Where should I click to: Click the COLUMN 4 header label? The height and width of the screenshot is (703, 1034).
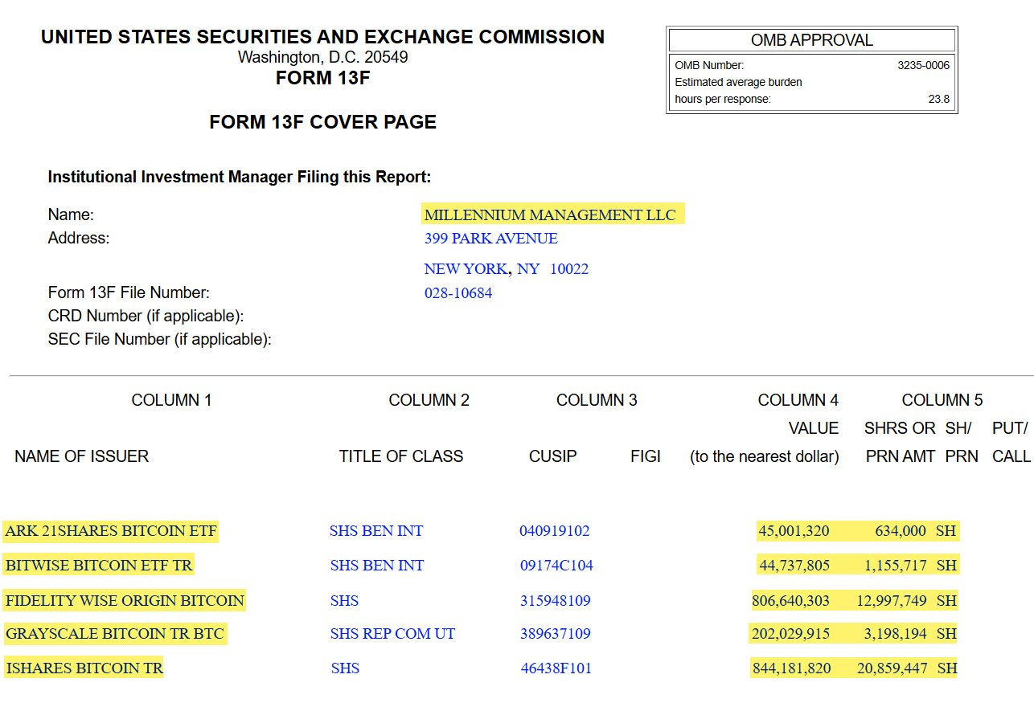coord(798,400)
